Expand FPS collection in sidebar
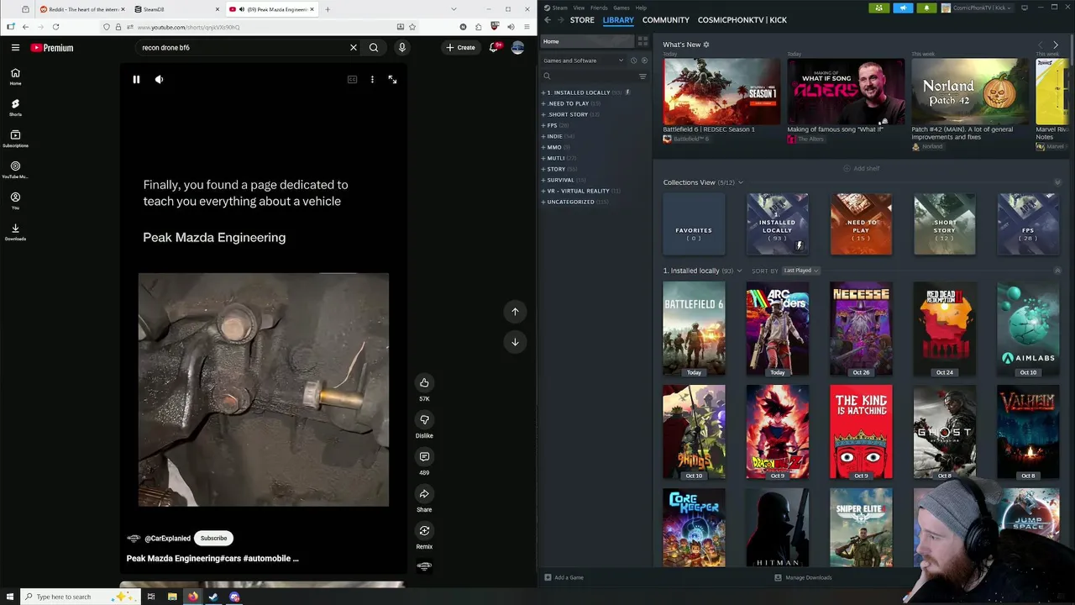This screenshot has height=605, width=1075. (544, 125)
